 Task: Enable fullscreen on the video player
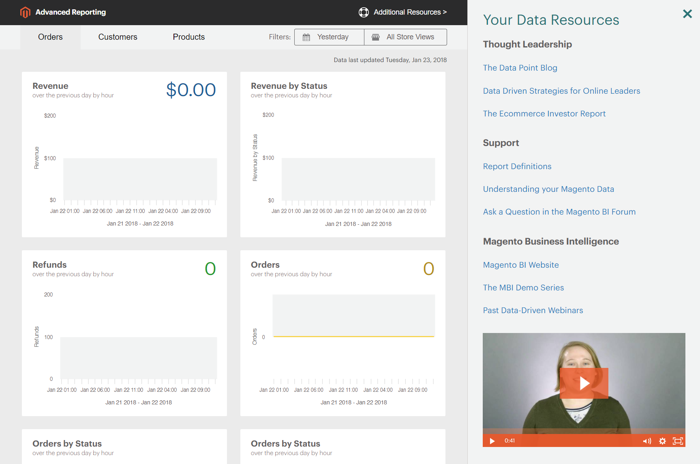(679, 441)
